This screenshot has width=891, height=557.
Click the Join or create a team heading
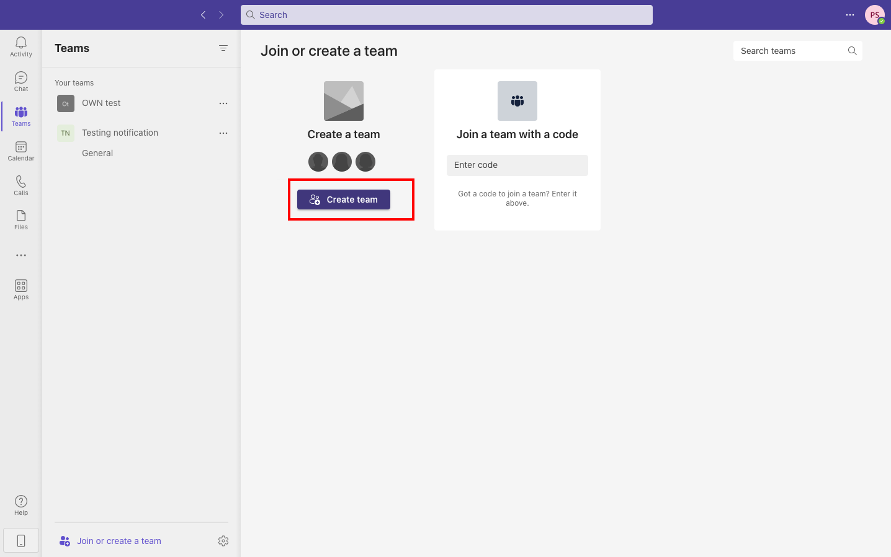[x=329, y=51]
